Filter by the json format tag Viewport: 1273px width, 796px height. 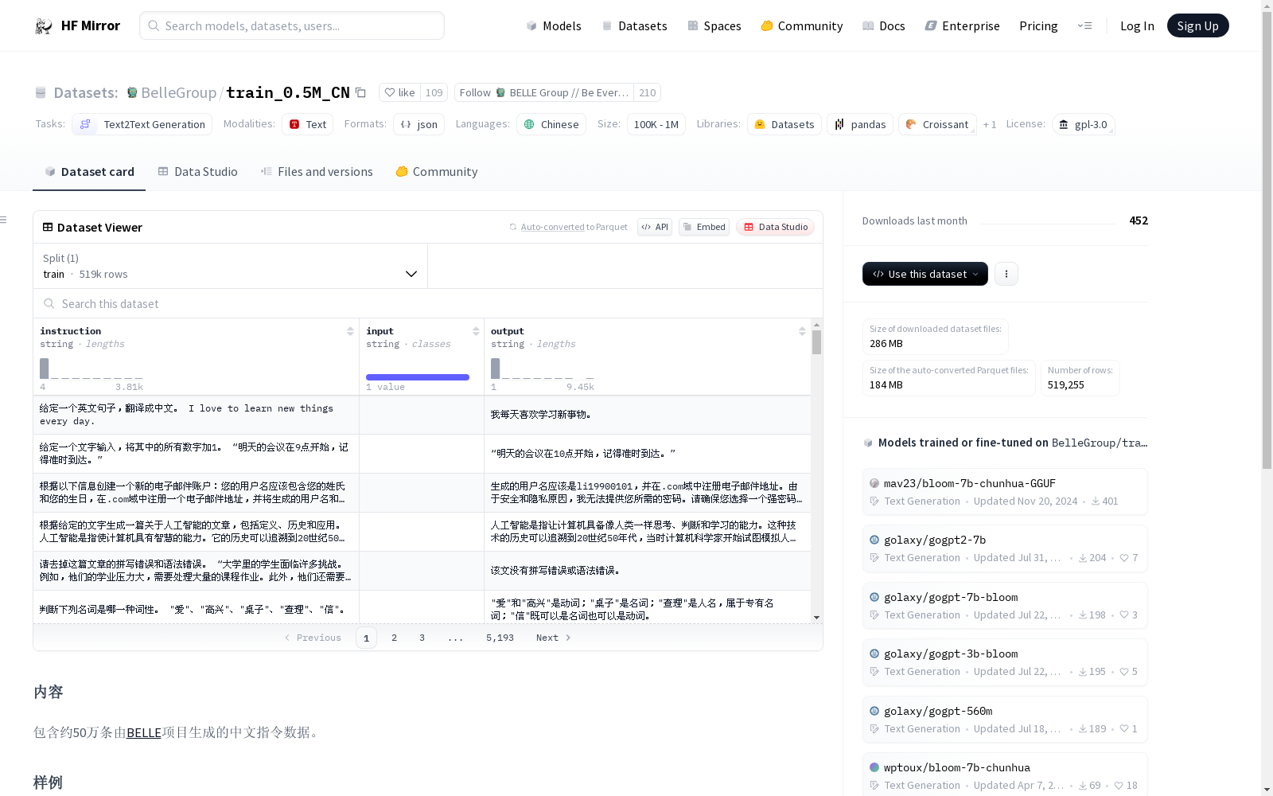click(x=418, y=124)
